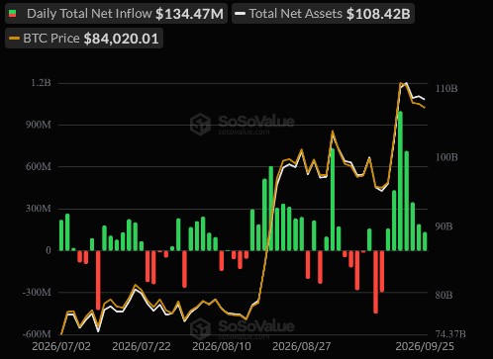
Task: Click the 2026/08/27 date label
Action: [x=302, y=346]
